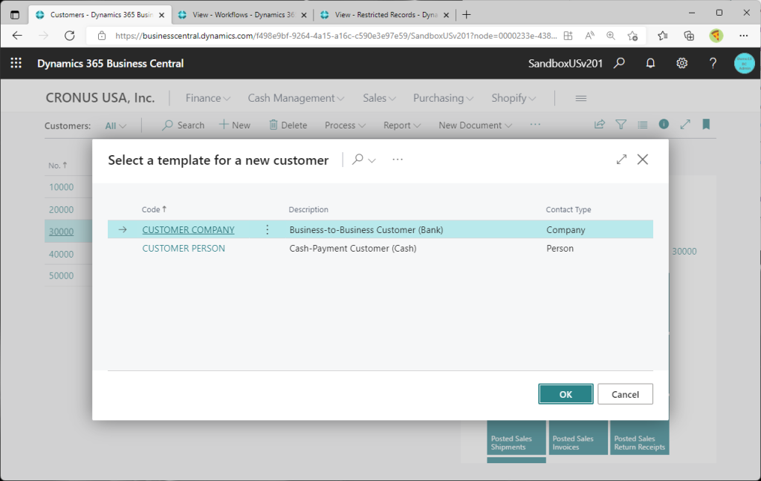Open the Customers All view dropdown
This screenshot has width=761, height=481.
pyautogui.click(x=115, y=125)
